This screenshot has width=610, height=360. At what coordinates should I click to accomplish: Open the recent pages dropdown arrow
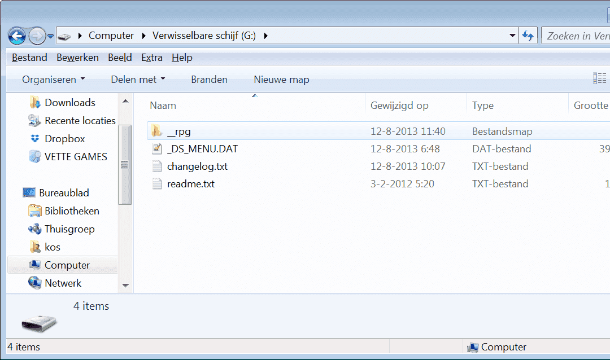pos(51,37)
